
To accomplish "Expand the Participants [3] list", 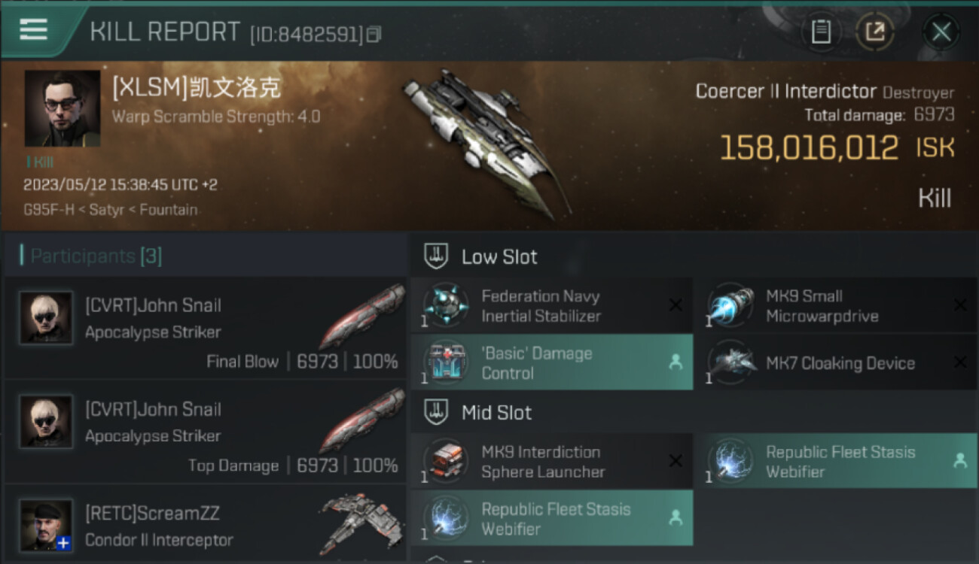I will point(96,256).
